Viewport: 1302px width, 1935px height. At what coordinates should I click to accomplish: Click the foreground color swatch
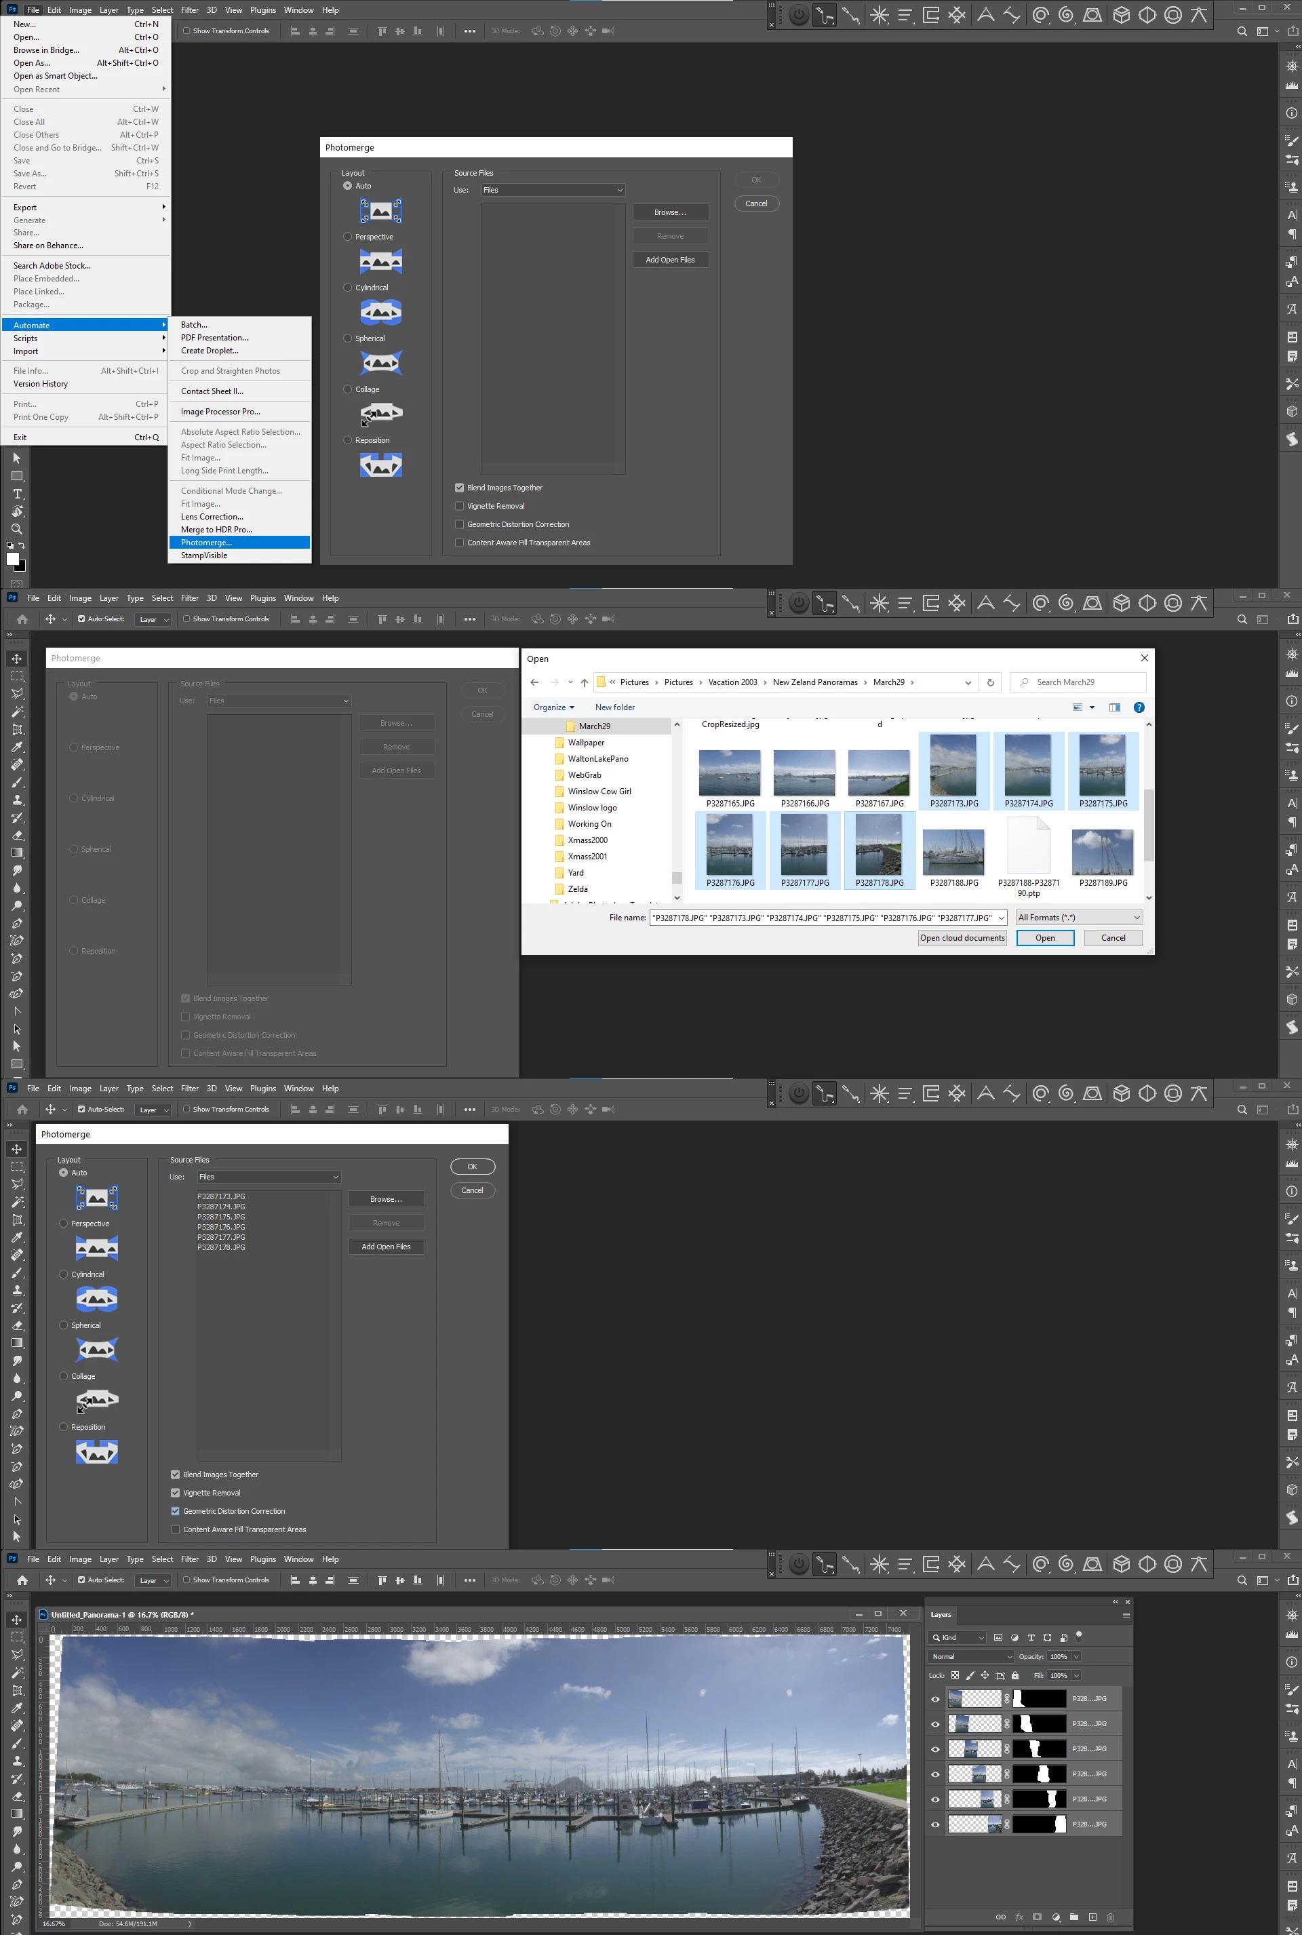click(x=12, y=559)
